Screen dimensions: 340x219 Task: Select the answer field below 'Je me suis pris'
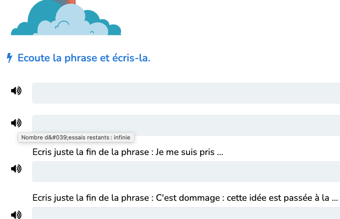click(x=186, y=172)
